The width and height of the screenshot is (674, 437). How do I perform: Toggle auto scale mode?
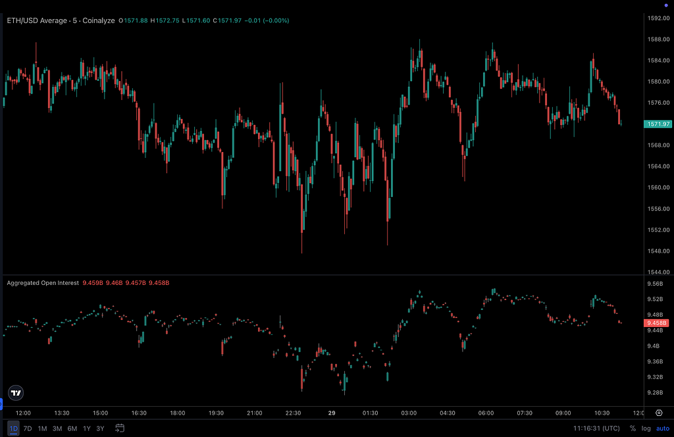coord(663,428)
